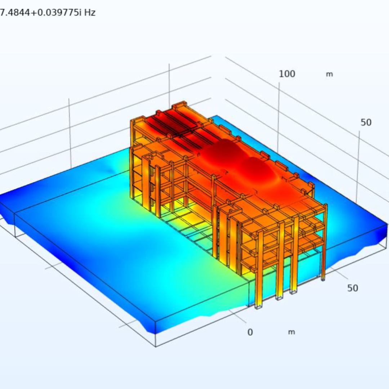Pick the striped dark red roof section
389x389 pixels.
[169, 124]
